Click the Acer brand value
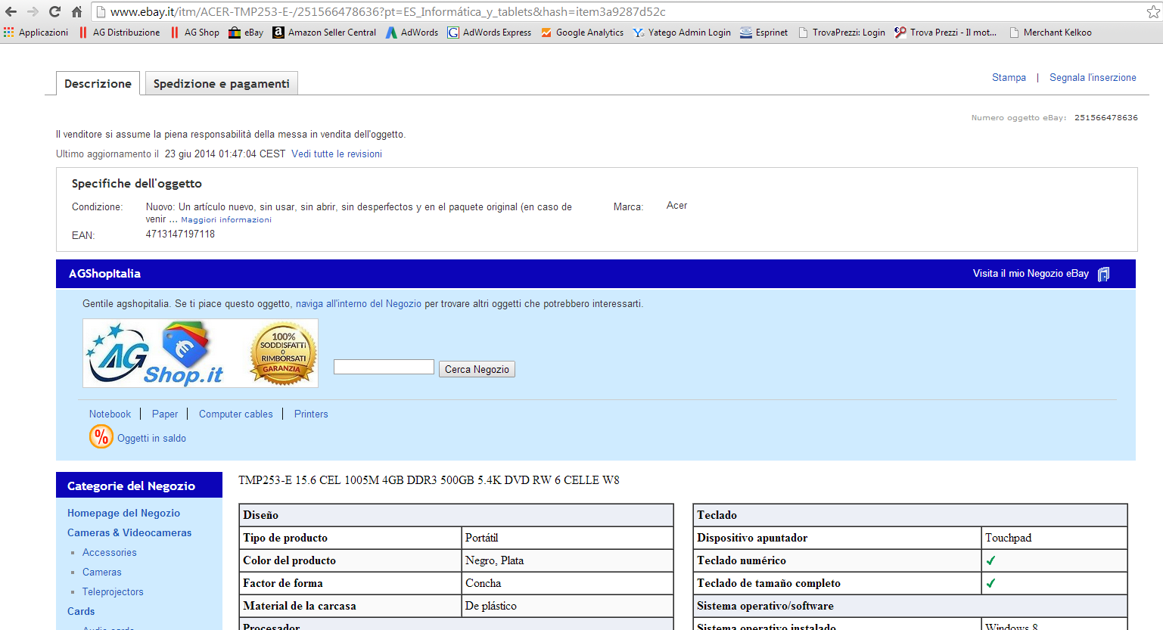Image resolution: width=1163 pixels, height=630 pixels. tap(676, 205)
